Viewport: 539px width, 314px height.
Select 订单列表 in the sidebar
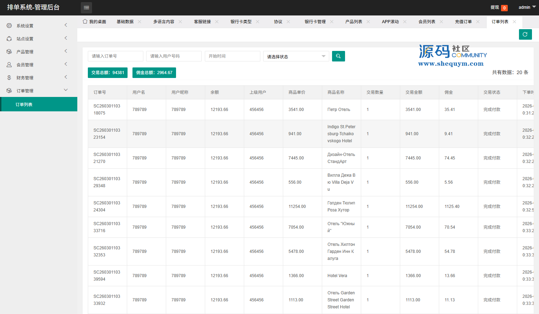[24, 104]
